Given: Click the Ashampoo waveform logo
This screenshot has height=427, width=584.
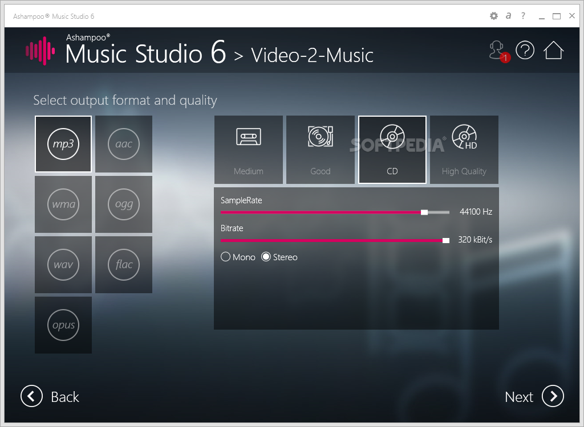Looking at the screenshot, I should (x=40, y=51).
